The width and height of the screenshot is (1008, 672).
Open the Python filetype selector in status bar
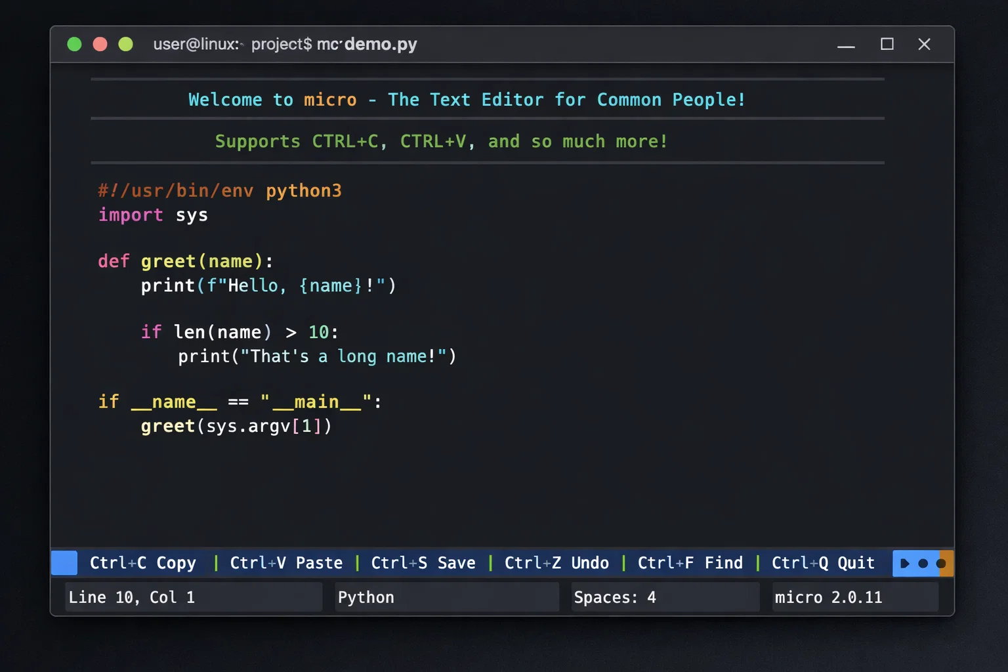446,597
